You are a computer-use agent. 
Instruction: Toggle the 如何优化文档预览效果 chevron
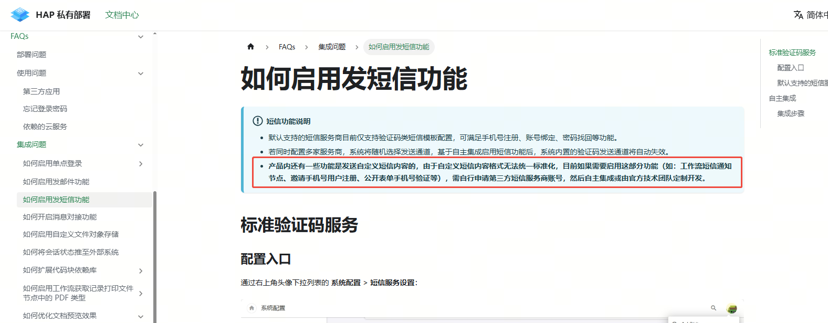coord(141,316)
